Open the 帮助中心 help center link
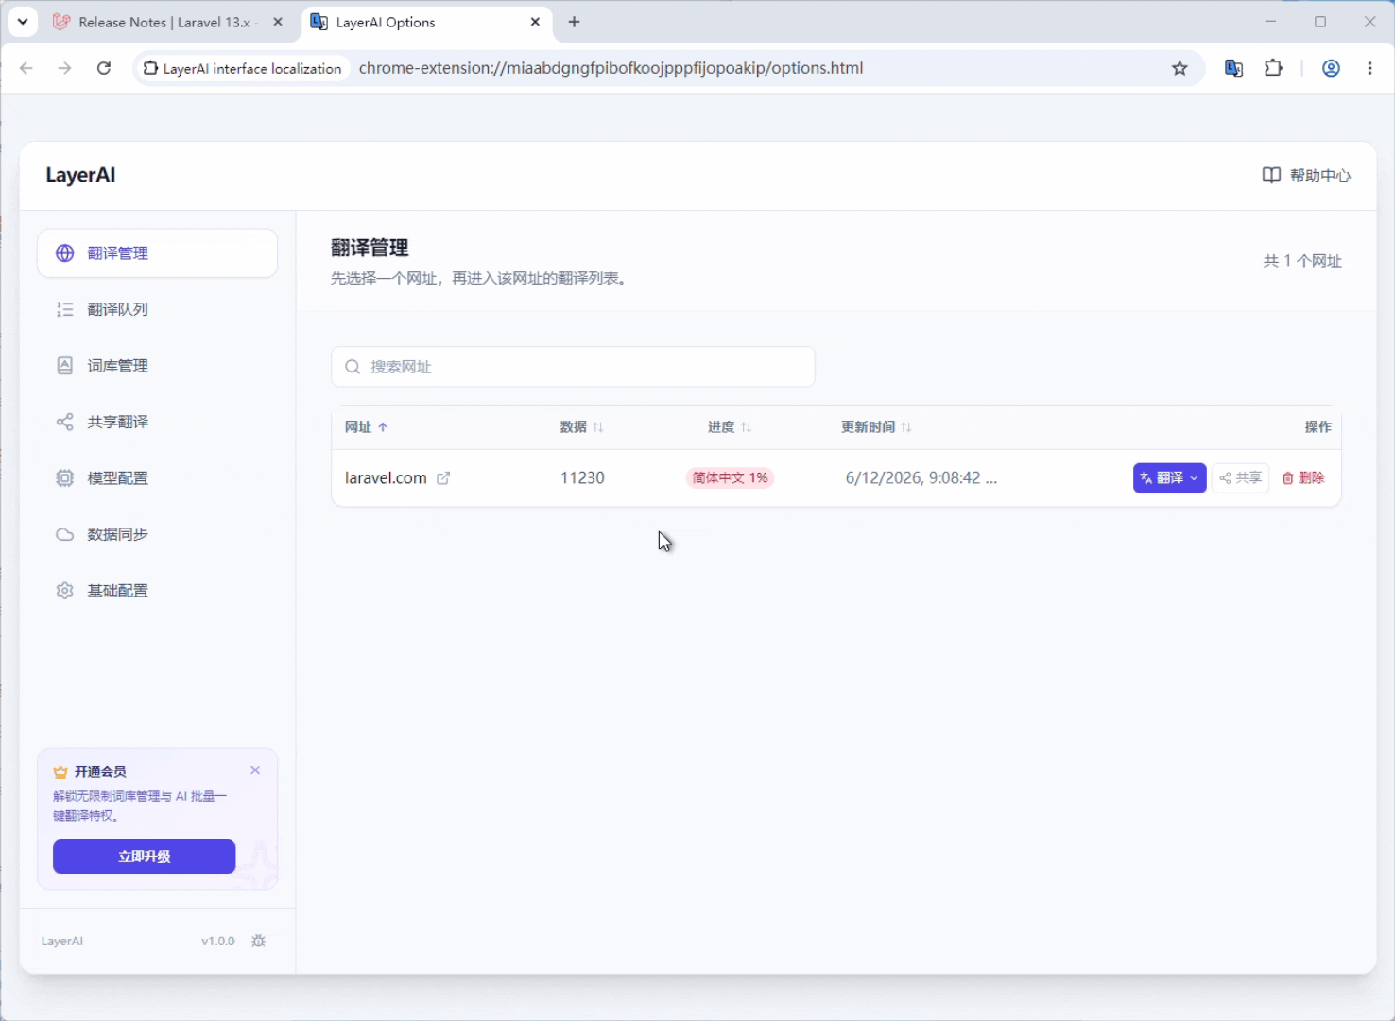 (1306, 175)
